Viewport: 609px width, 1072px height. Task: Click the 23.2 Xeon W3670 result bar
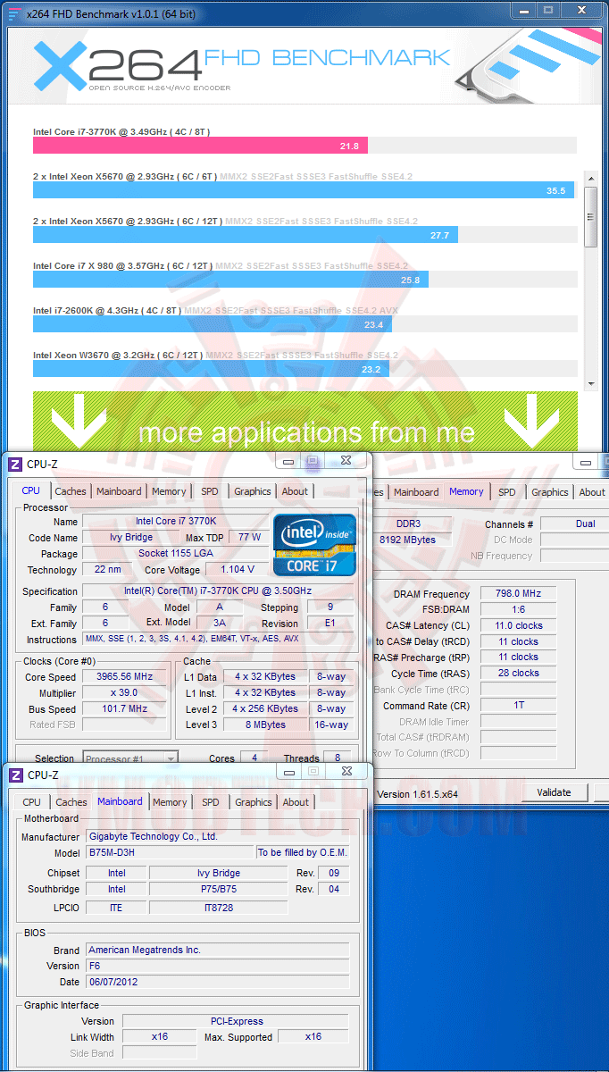pyautogui.click(x=211, y=369)
